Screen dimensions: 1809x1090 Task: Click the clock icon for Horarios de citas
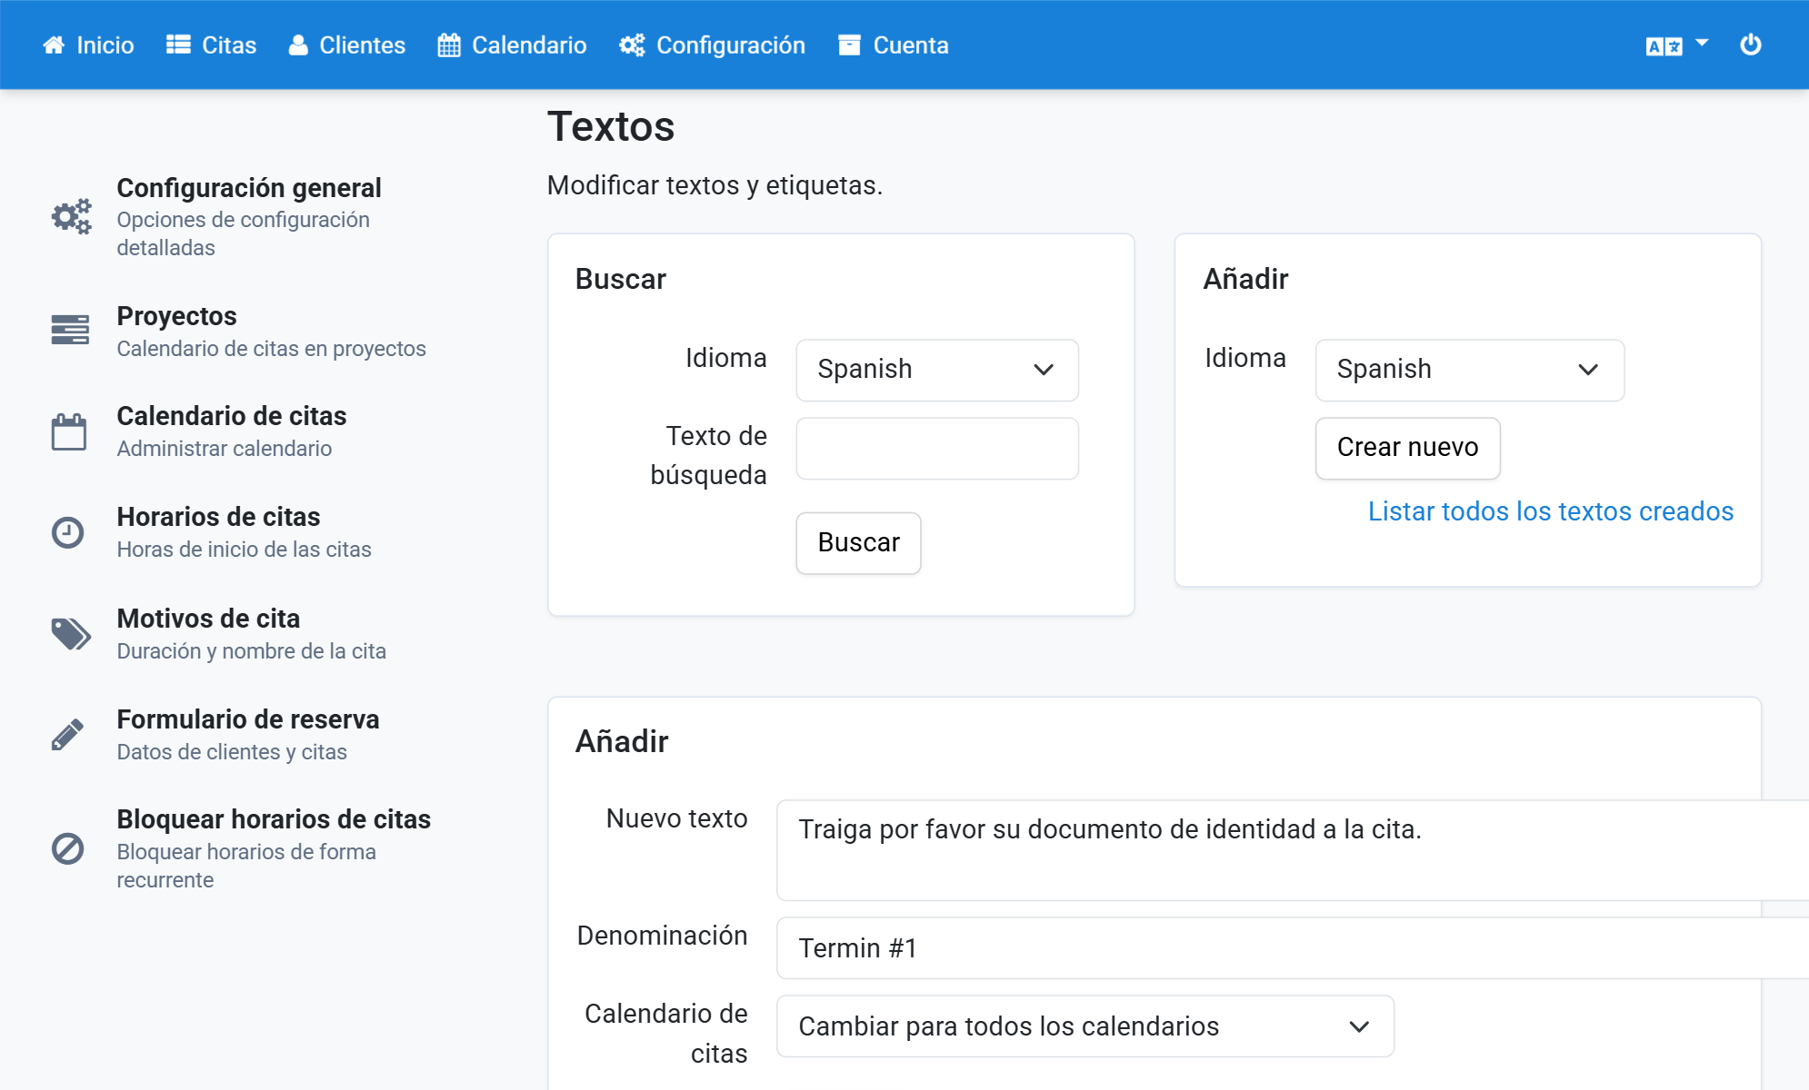coord(68,532)
